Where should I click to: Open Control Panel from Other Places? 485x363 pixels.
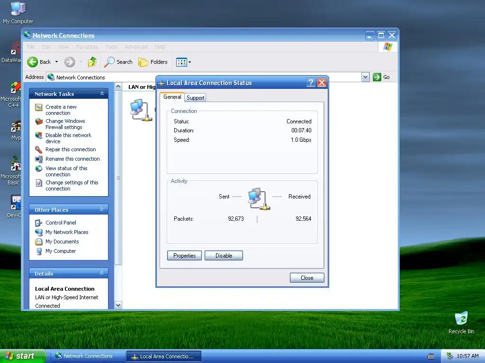pos(61,223)
